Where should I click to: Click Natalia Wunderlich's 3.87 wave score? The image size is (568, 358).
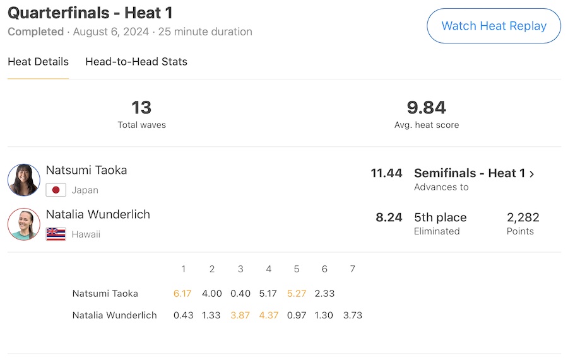[x=240, y=315]
